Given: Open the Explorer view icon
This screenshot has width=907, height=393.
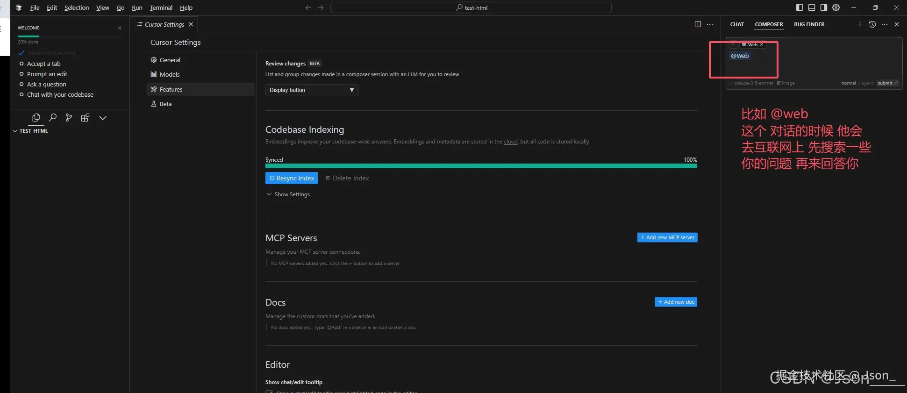Looking at the screenshot, I should click(x=36, y=118).
